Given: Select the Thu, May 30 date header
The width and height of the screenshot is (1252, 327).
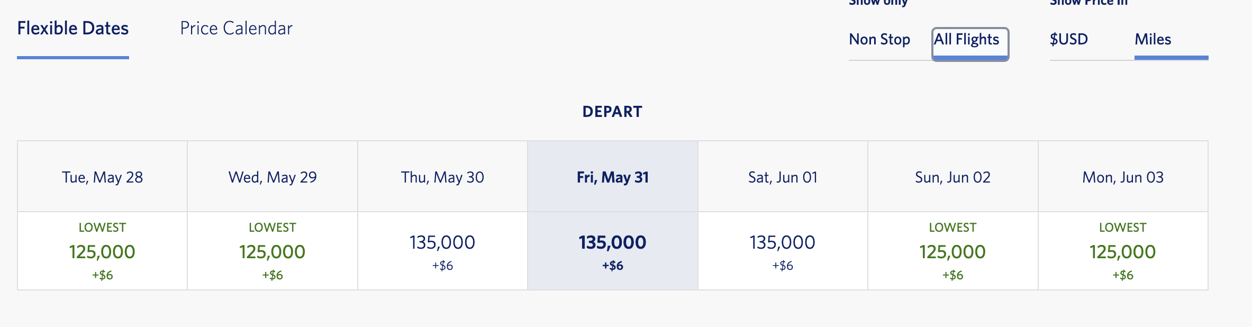Looking at the screenshot, I should [x=442, y=177].
